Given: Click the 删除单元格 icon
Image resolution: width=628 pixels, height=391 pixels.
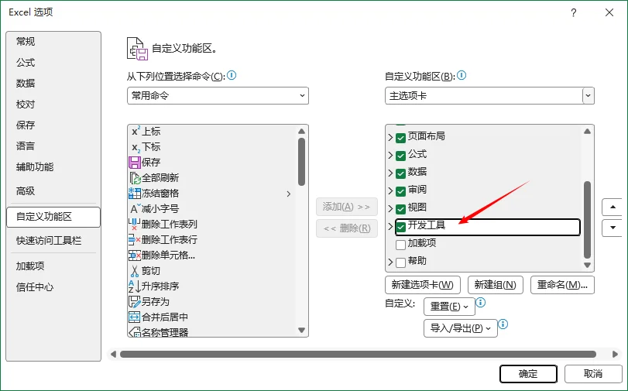Looking at the screenshot, I should click(135, 256).
